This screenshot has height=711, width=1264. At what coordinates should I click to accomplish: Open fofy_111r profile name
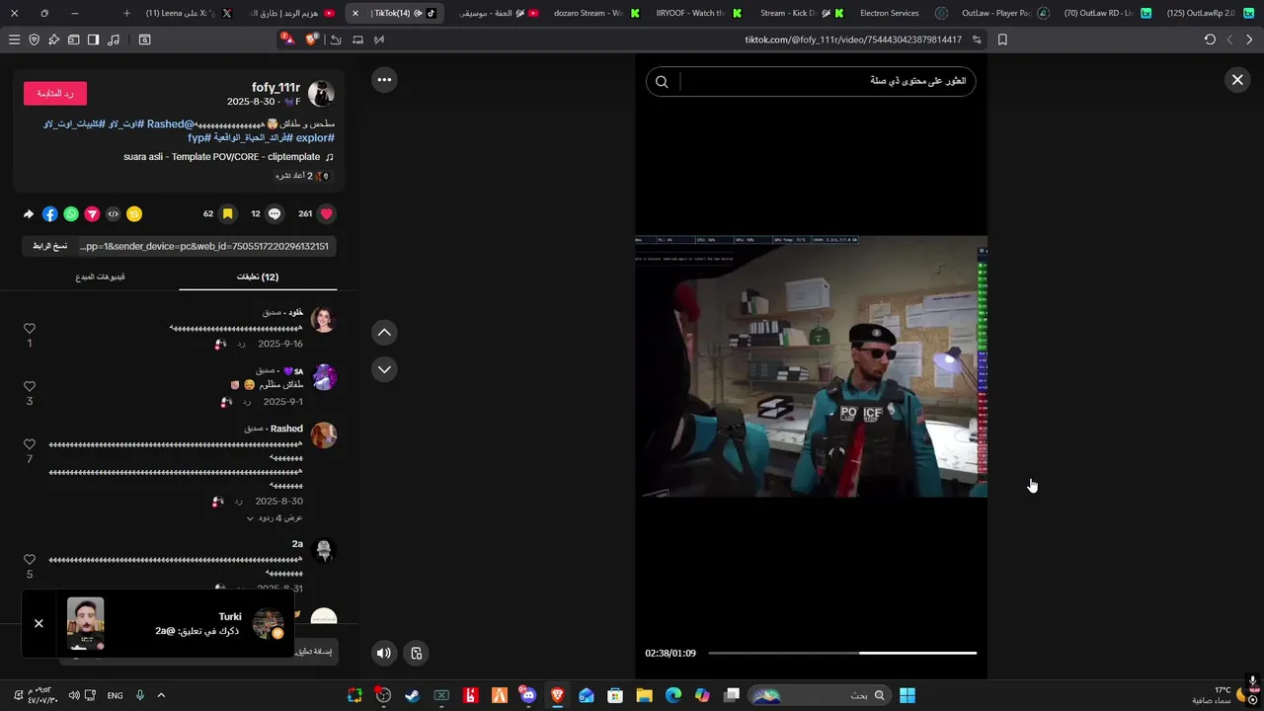tap(276, 88)
